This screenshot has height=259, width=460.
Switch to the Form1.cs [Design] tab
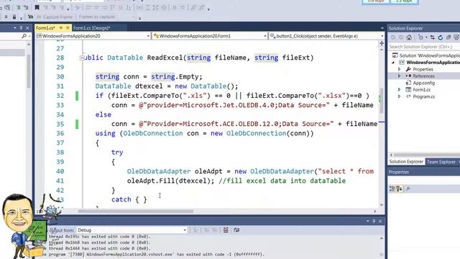coord(91,27)
